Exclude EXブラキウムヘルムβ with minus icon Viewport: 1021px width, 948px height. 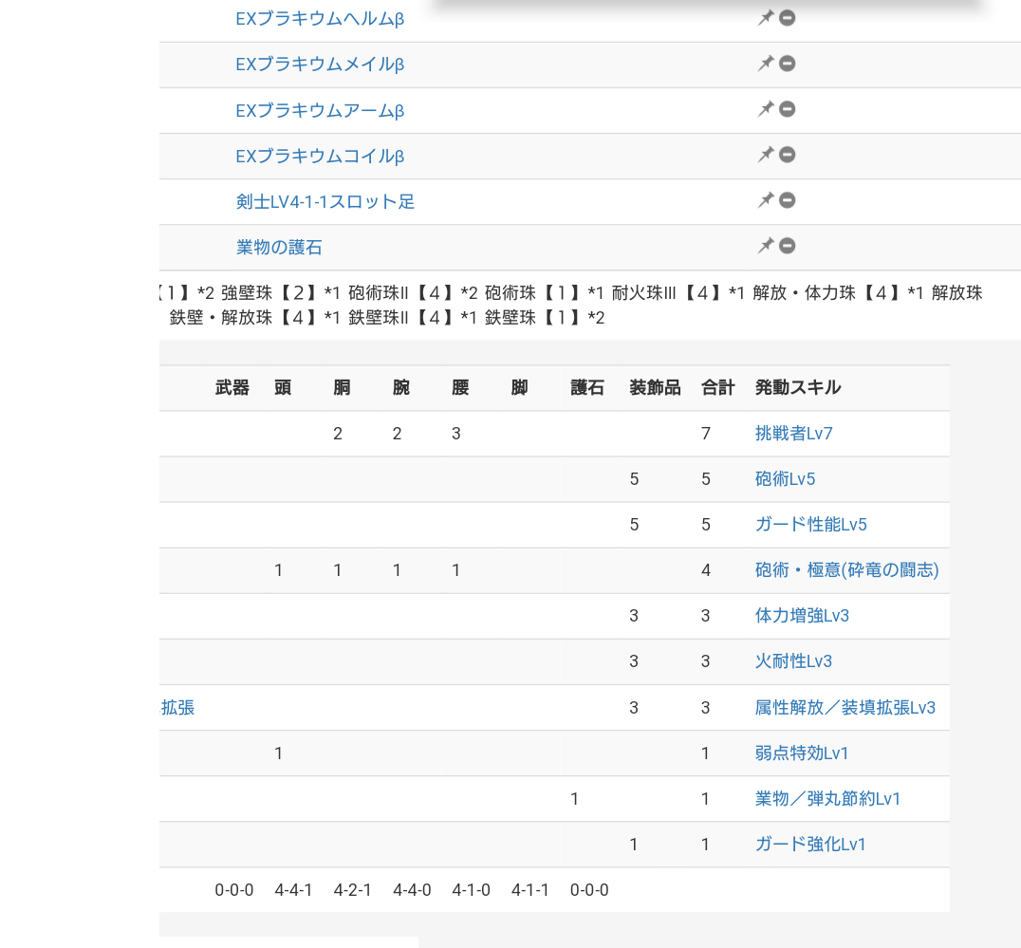click(x=788, y=18)
